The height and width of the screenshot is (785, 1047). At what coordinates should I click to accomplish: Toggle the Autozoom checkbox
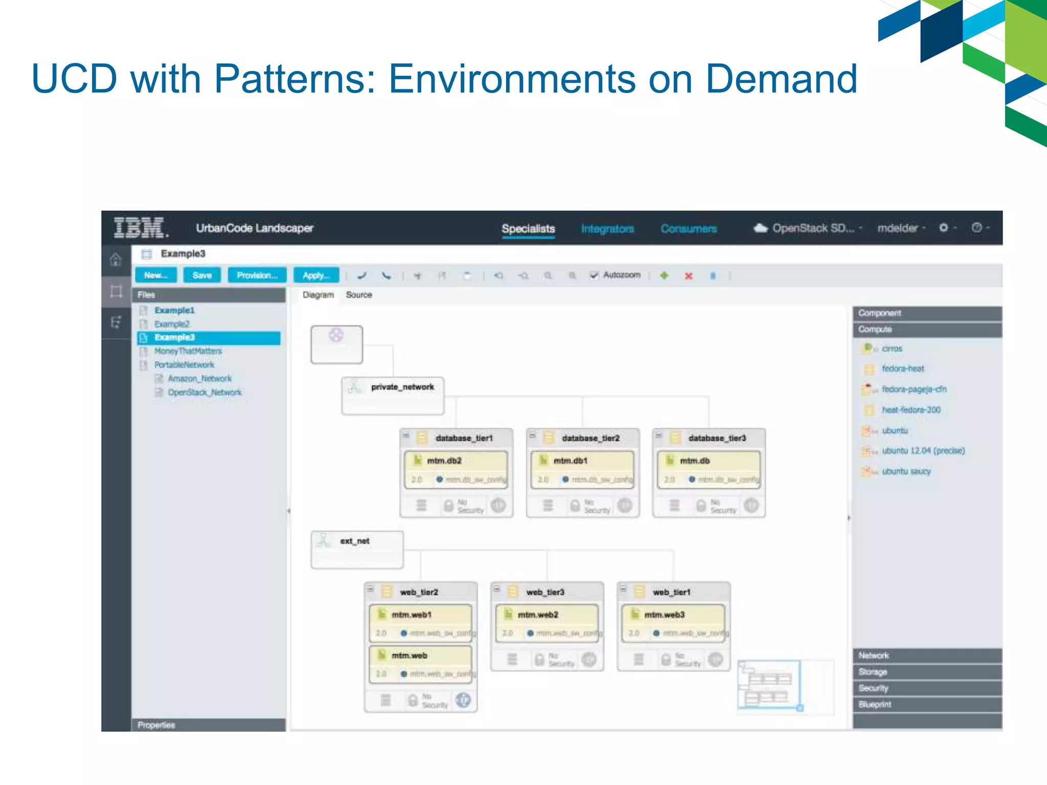coord(594,275)
